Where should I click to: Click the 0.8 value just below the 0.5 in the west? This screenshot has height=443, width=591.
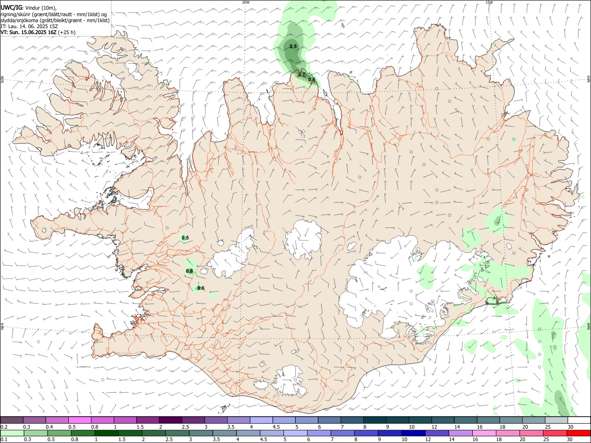pos(189,271)
